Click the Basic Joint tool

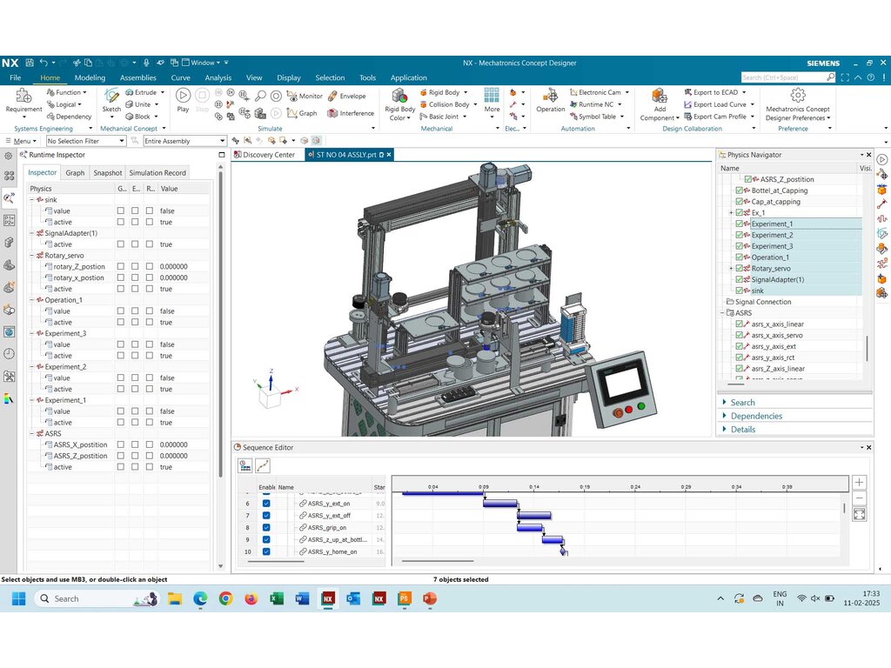coord(439,117)
